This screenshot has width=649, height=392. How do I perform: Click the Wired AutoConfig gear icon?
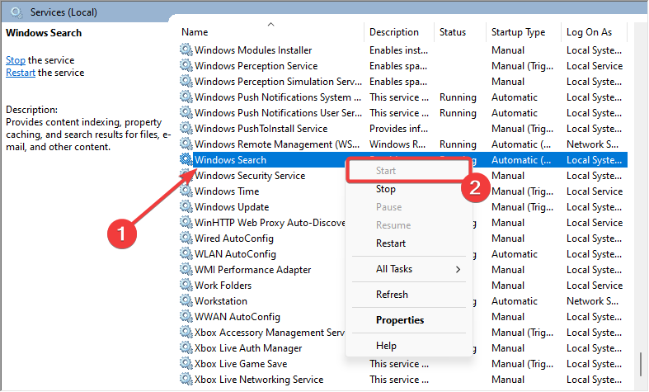click(x=186, y=238)
